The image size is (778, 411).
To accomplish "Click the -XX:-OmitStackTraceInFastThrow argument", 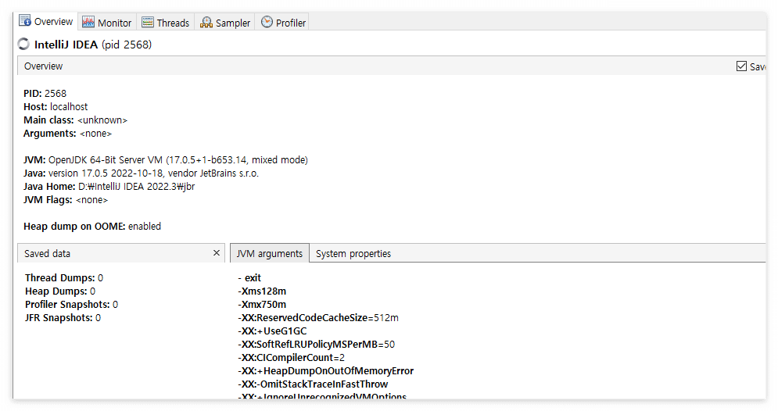I will point(313,384).
